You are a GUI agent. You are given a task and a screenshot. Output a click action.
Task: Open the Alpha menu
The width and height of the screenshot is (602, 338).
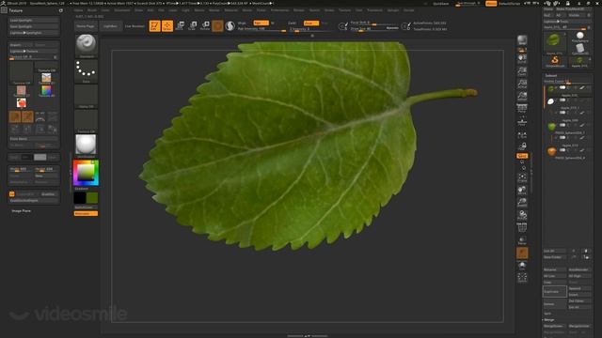(x=79, y=10)
